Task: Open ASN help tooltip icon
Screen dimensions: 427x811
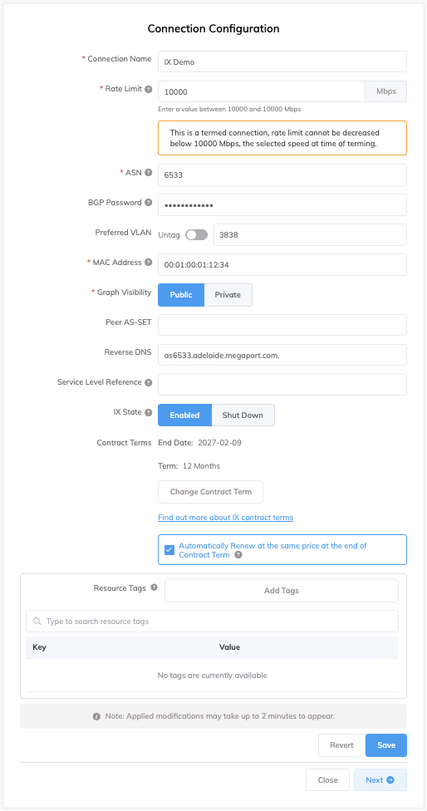Action: pos(149,172)
